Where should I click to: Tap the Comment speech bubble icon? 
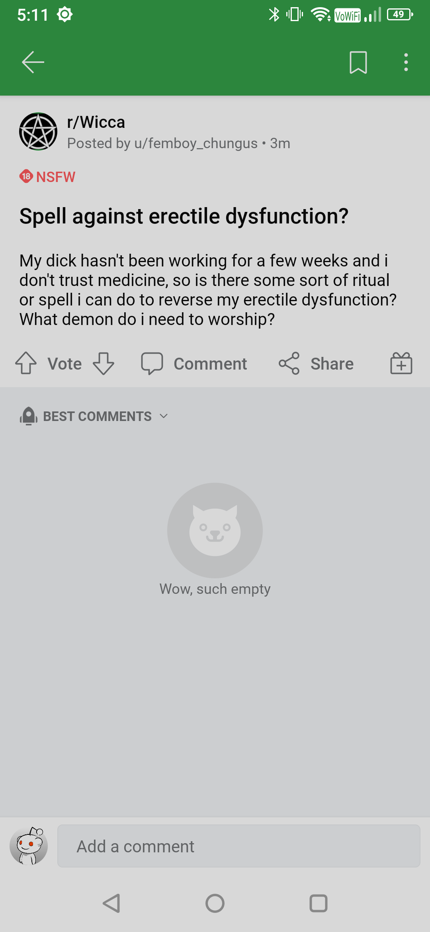[x=152, y=363]
